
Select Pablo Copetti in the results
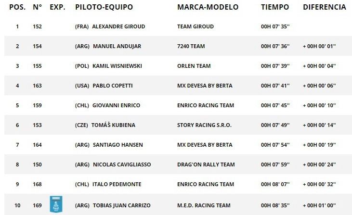[x=112, y=86]
